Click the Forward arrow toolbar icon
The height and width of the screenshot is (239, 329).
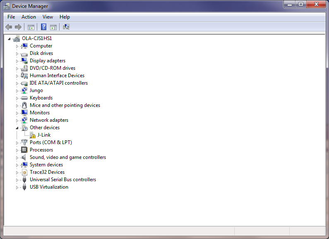click(x=18, y=27)
